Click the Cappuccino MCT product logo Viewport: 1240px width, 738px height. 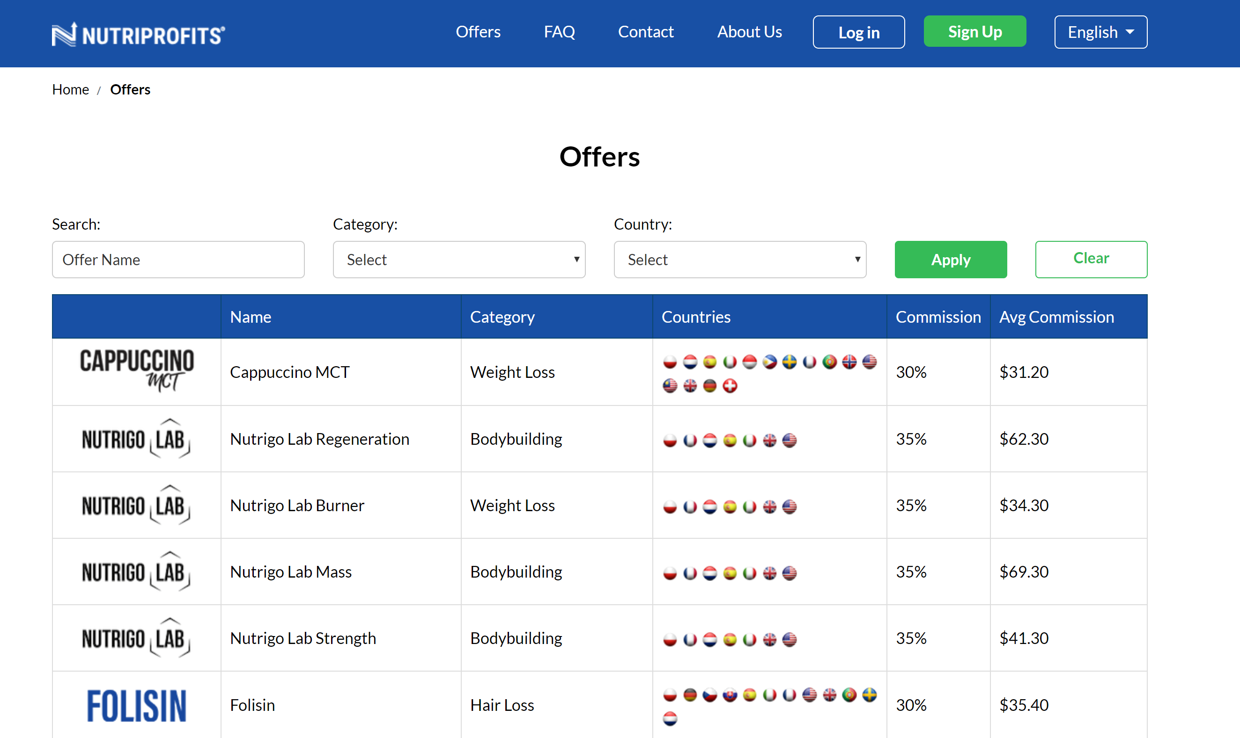tap(136, 370)
